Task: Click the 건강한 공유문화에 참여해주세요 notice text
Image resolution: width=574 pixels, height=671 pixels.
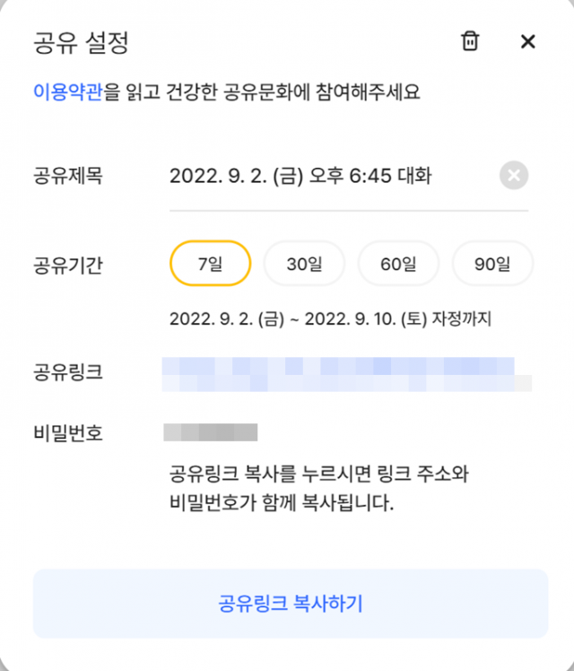Action: click(x=269, y=91)
